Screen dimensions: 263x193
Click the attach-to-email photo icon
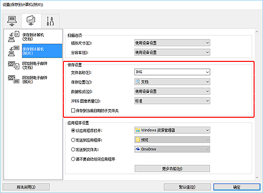[13, 79]
